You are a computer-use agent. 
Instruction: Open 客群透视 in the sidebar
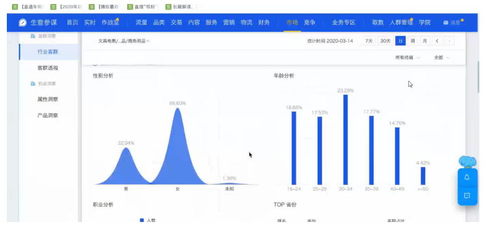(48, 68)
